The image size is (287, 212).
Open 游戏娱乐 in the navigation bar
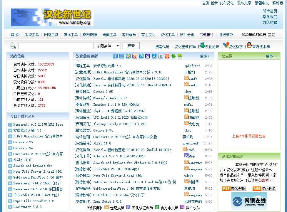click(129, 35)
